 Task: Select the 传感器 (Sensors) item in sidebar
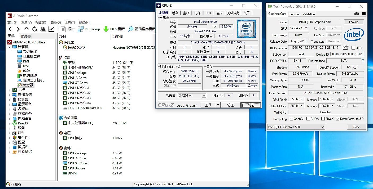click(x=28, y=85)
